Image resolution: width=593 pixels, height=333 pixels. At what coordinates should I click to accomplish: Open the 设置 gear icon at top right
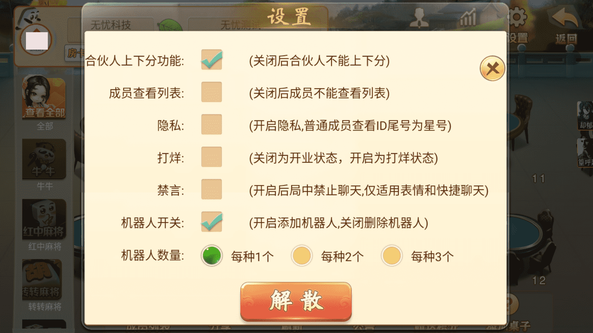coord(517,18)
